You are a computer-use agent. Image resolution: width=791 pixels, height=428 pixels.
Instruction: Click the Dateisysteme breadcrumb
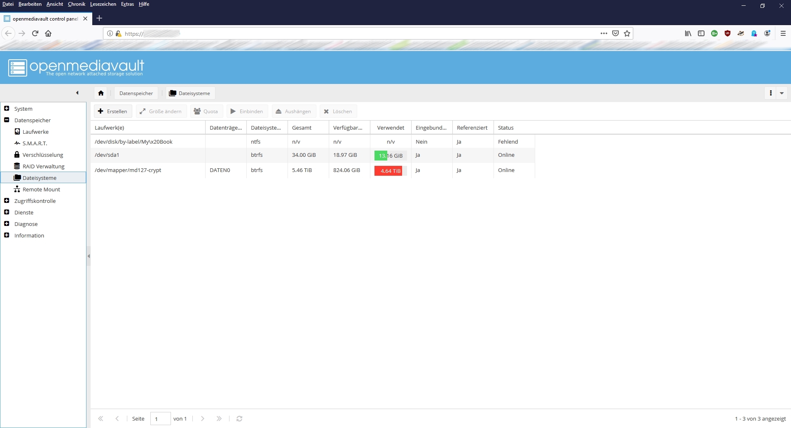click(190, 93)
